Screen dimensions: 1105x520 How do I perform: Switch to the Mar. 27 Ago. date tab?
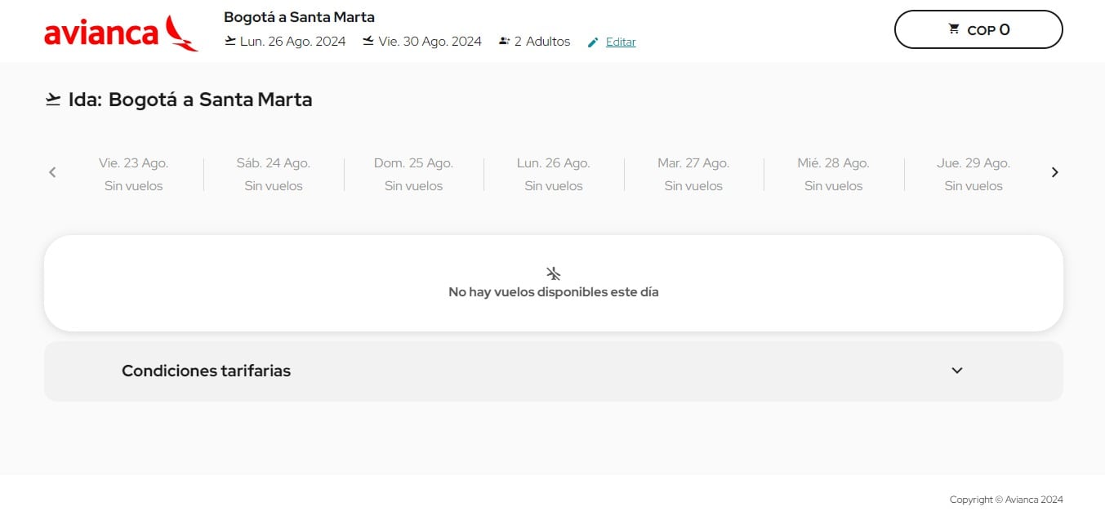tap(693, 174)
